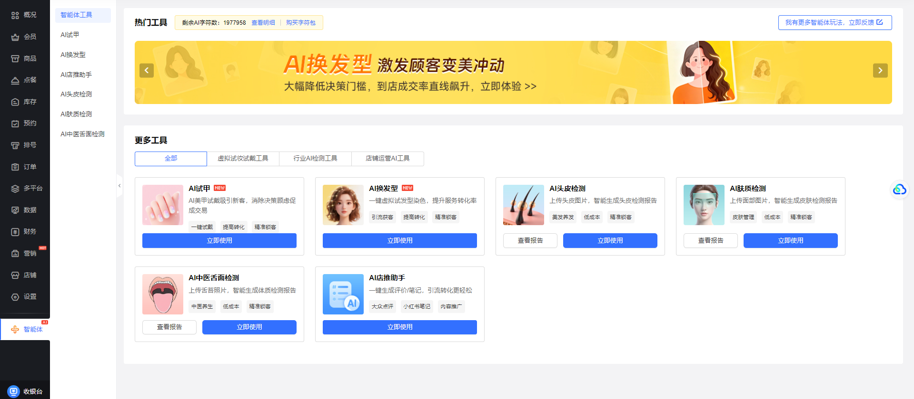Click the AI中医舌面检测 tongue thumbnail
Screen dimensions: 914x399
(163, 294)
